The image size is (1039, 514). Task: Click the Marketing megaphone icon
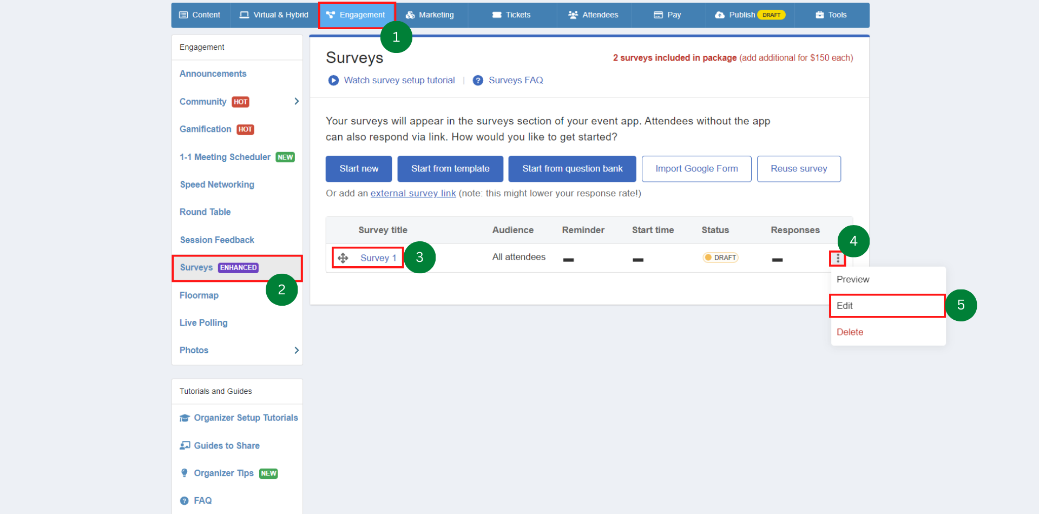(409, 15)
